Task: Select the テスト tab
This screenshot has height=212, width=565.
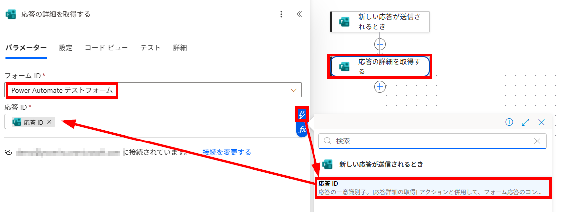Action: click(x=150, y=48)
